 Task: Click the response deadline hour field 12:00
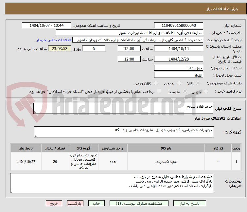coord(129,48)
